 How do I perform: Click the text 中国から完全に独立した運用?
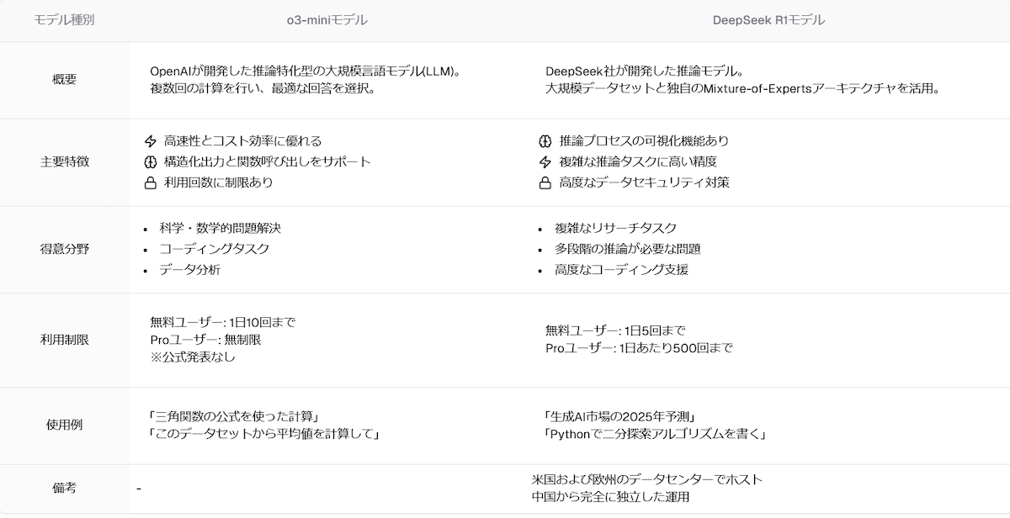coord(610,497)
